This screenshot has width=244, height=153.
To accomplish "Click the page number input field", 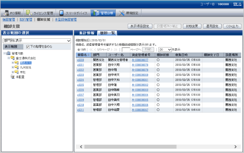I will point(126,50).
